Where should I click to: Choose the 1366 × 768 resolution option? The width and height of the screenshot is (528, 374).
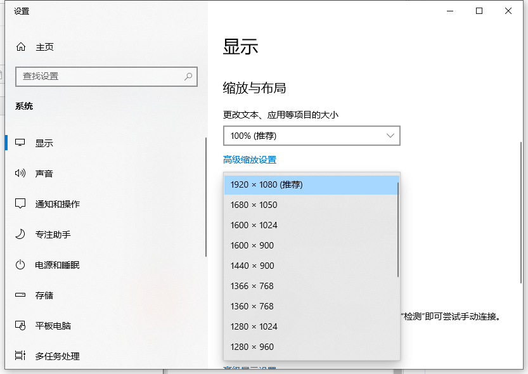(254, 286)
